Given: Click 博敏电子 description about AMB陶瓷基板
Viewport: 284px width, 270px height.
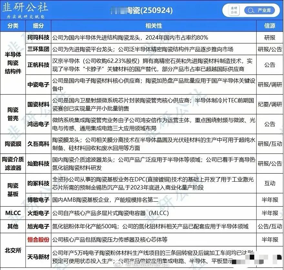Looking at the screenshot, I should [105, 200].
